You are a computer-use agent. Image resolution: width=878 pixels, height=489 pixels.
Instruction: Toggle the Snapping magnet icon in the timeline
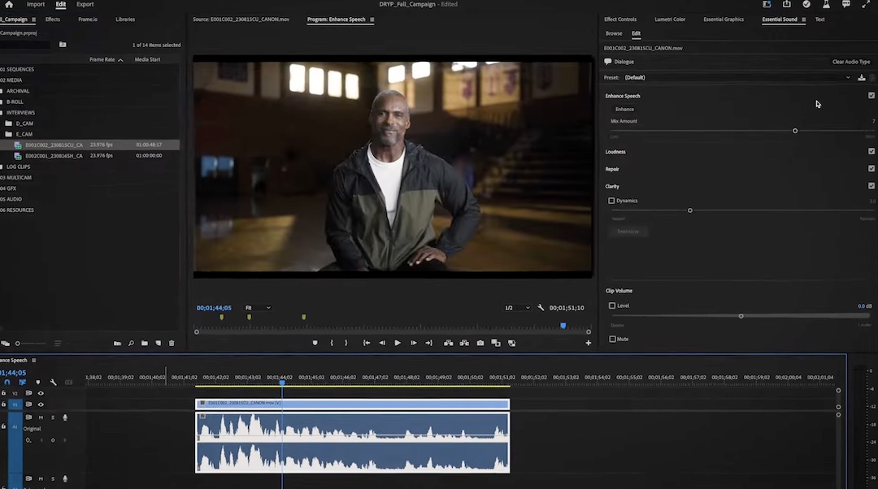(7, 382)
